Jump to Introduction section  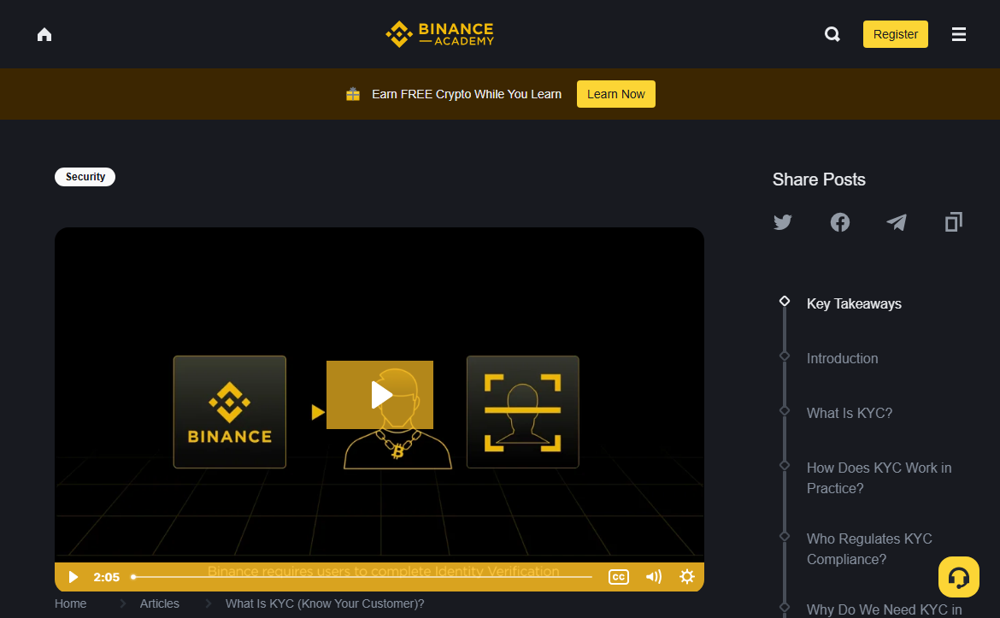(x=842, y=358)
